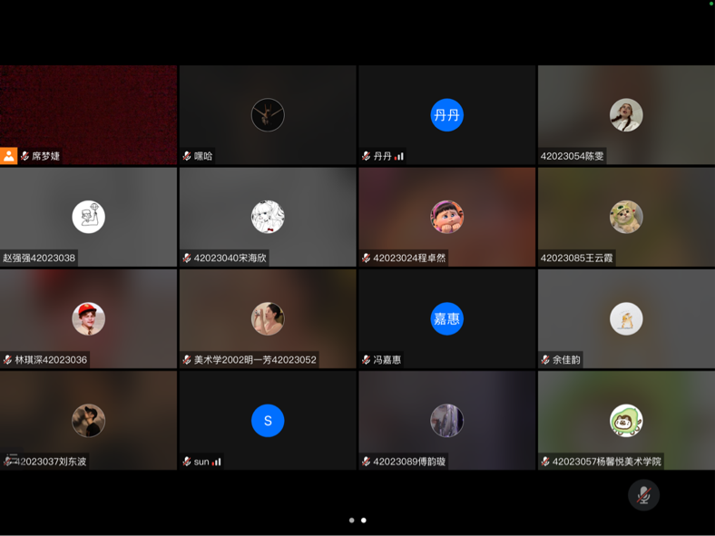715x536 pixels.
Task: Open the avatar of 余佳韵
Action: point(626,318)
